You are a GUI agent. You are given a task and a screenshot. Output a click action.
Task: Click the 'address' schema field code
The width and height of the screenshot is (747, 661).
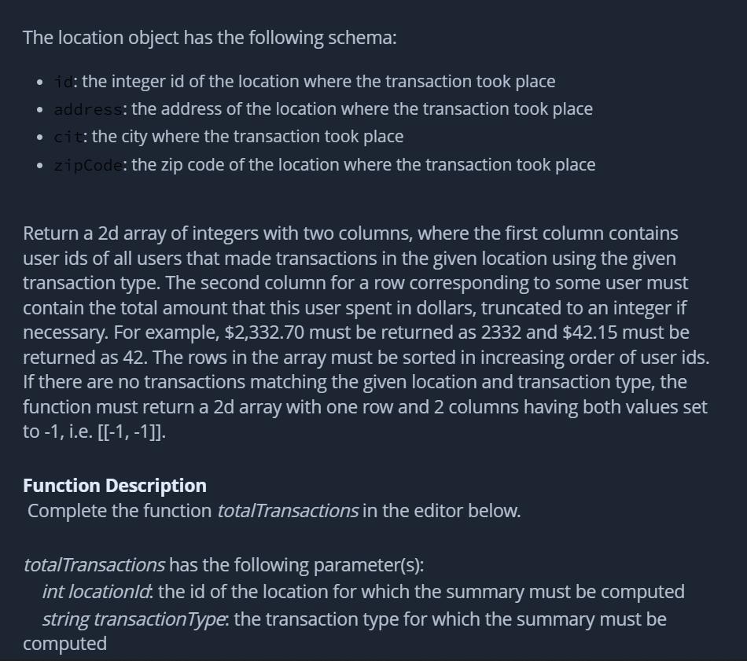(x=89, y=109)
